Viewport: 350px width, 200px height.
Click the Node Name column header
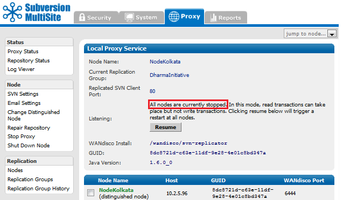click(113, 181)
